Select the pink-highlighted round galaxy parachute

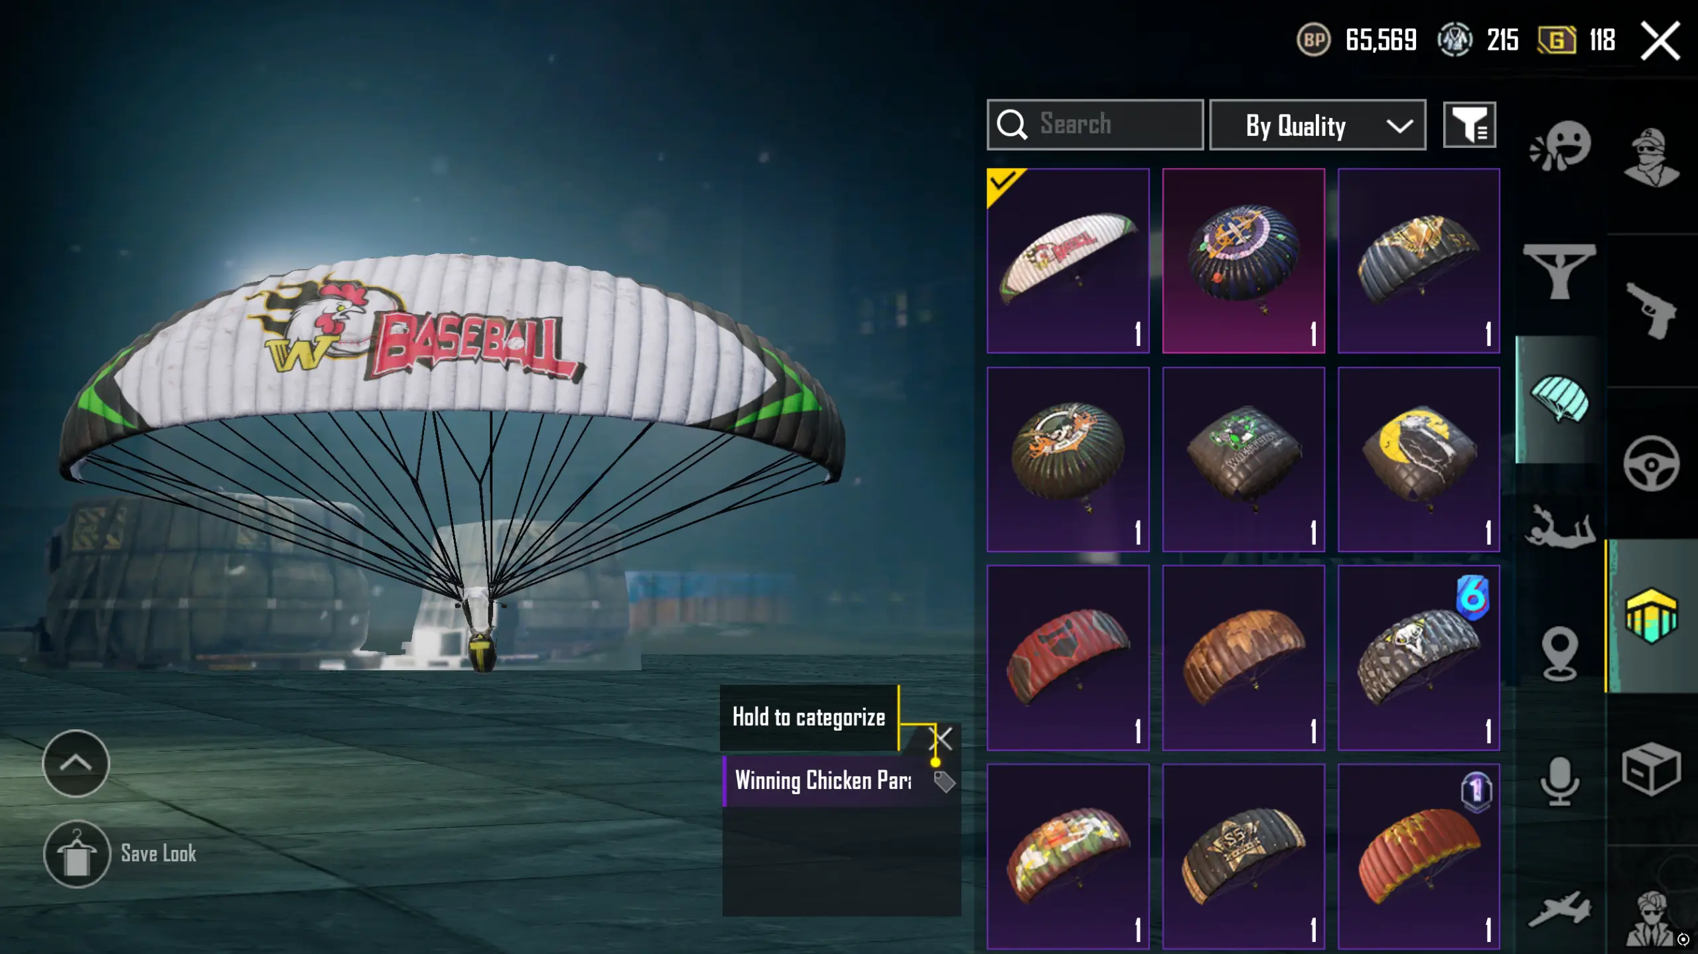(1243, 261)
